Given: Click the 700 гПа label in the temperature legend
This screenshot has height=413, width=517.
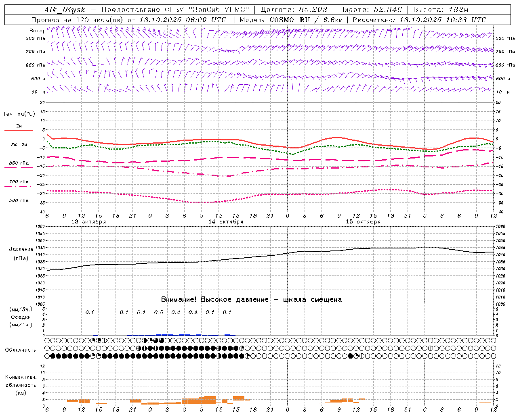Looking at the screenshot, I should click(19, 182).
